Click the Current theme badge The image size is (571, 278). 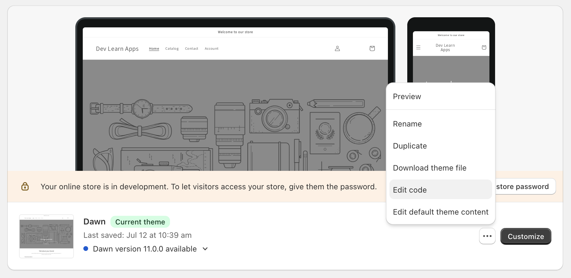[x=140, y=222]
